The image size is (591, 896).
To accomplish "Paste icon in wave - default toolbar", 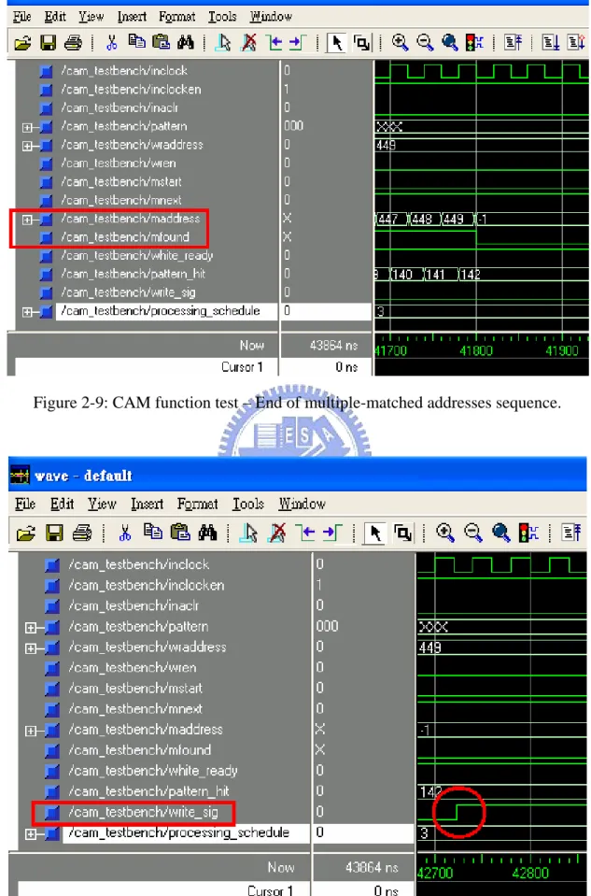I will point(180,533).
